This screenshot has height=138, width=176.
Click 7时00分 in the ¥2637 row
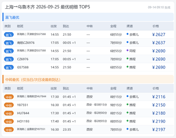coord(116,43)
